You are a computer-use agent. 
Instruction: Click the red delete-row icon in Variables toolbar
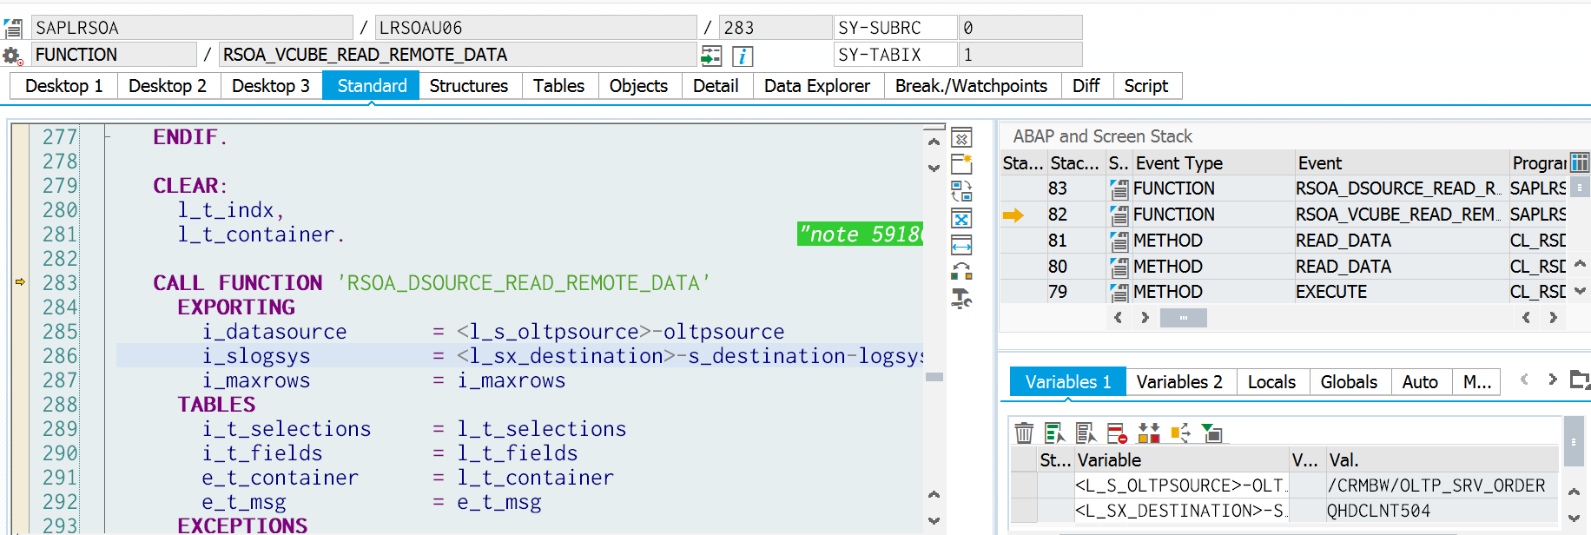pos(1117,433)
